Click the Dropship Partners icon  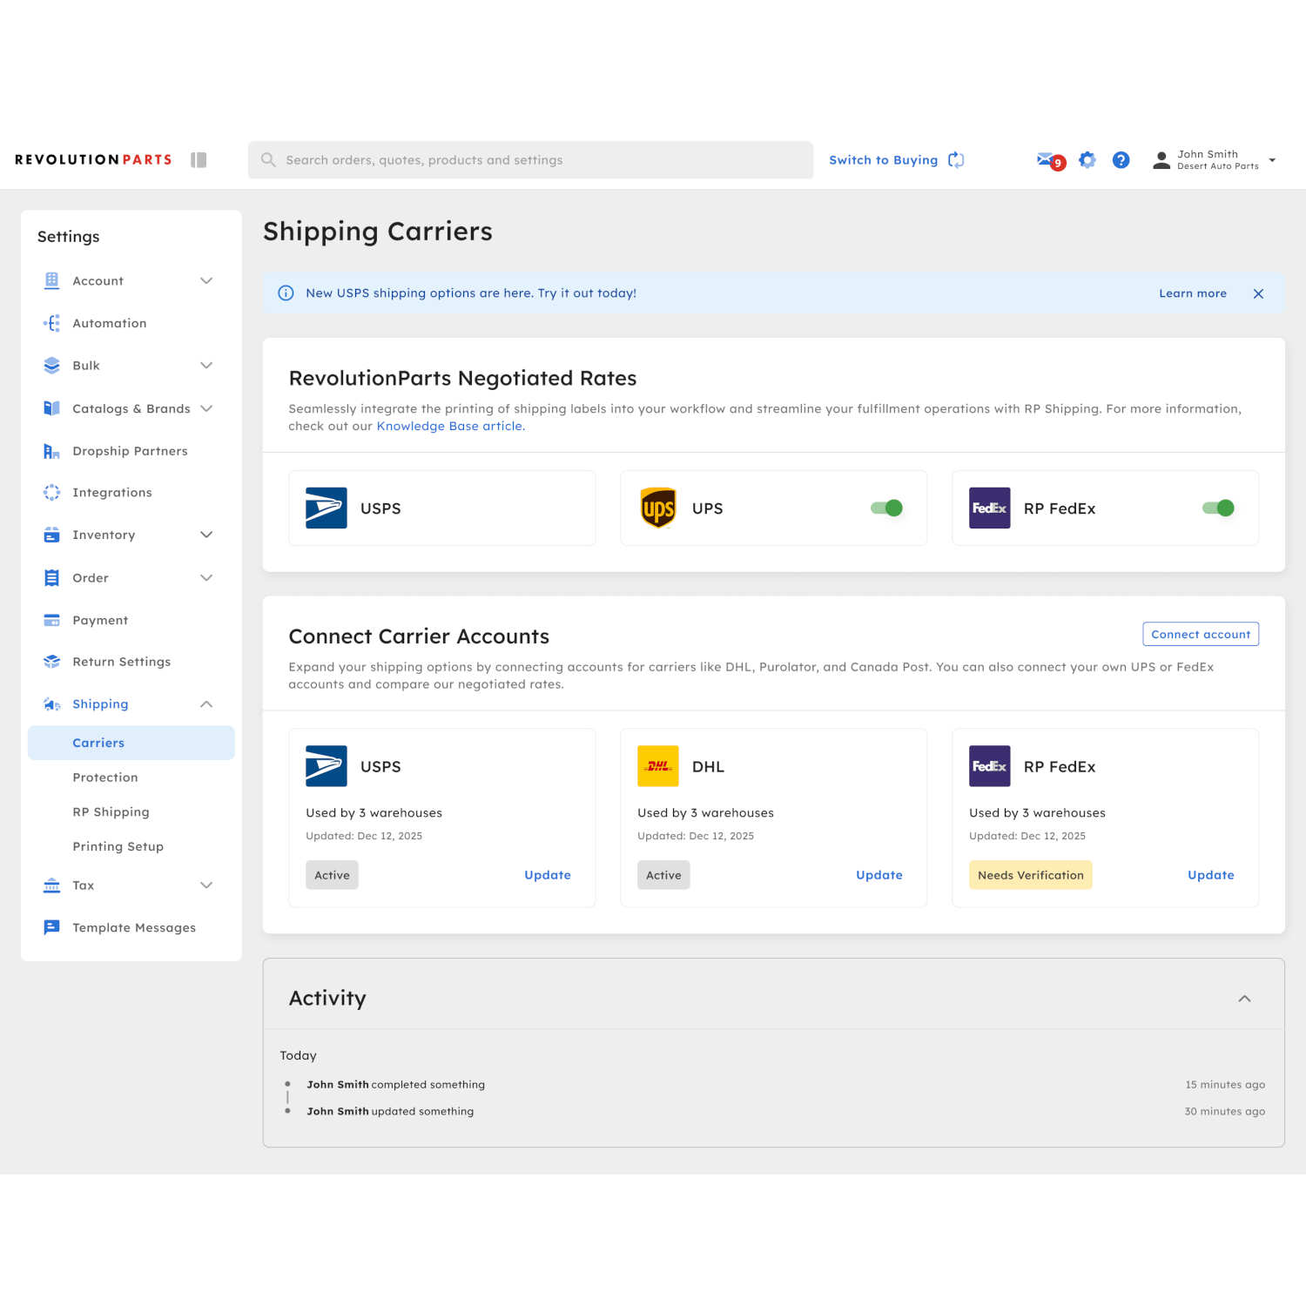tap(51, 451)
